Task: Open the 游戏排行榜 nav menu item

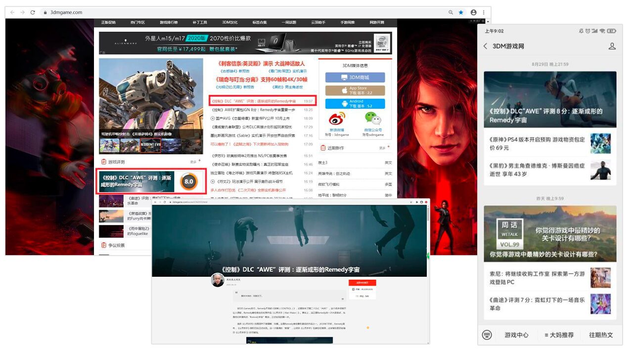Action: 169,23
